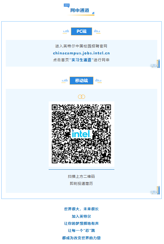This screenshot has width=164, height=244.
Task: Click the 进入英特尔中国校园招聘官网 text line
Action: coord(81,46)
